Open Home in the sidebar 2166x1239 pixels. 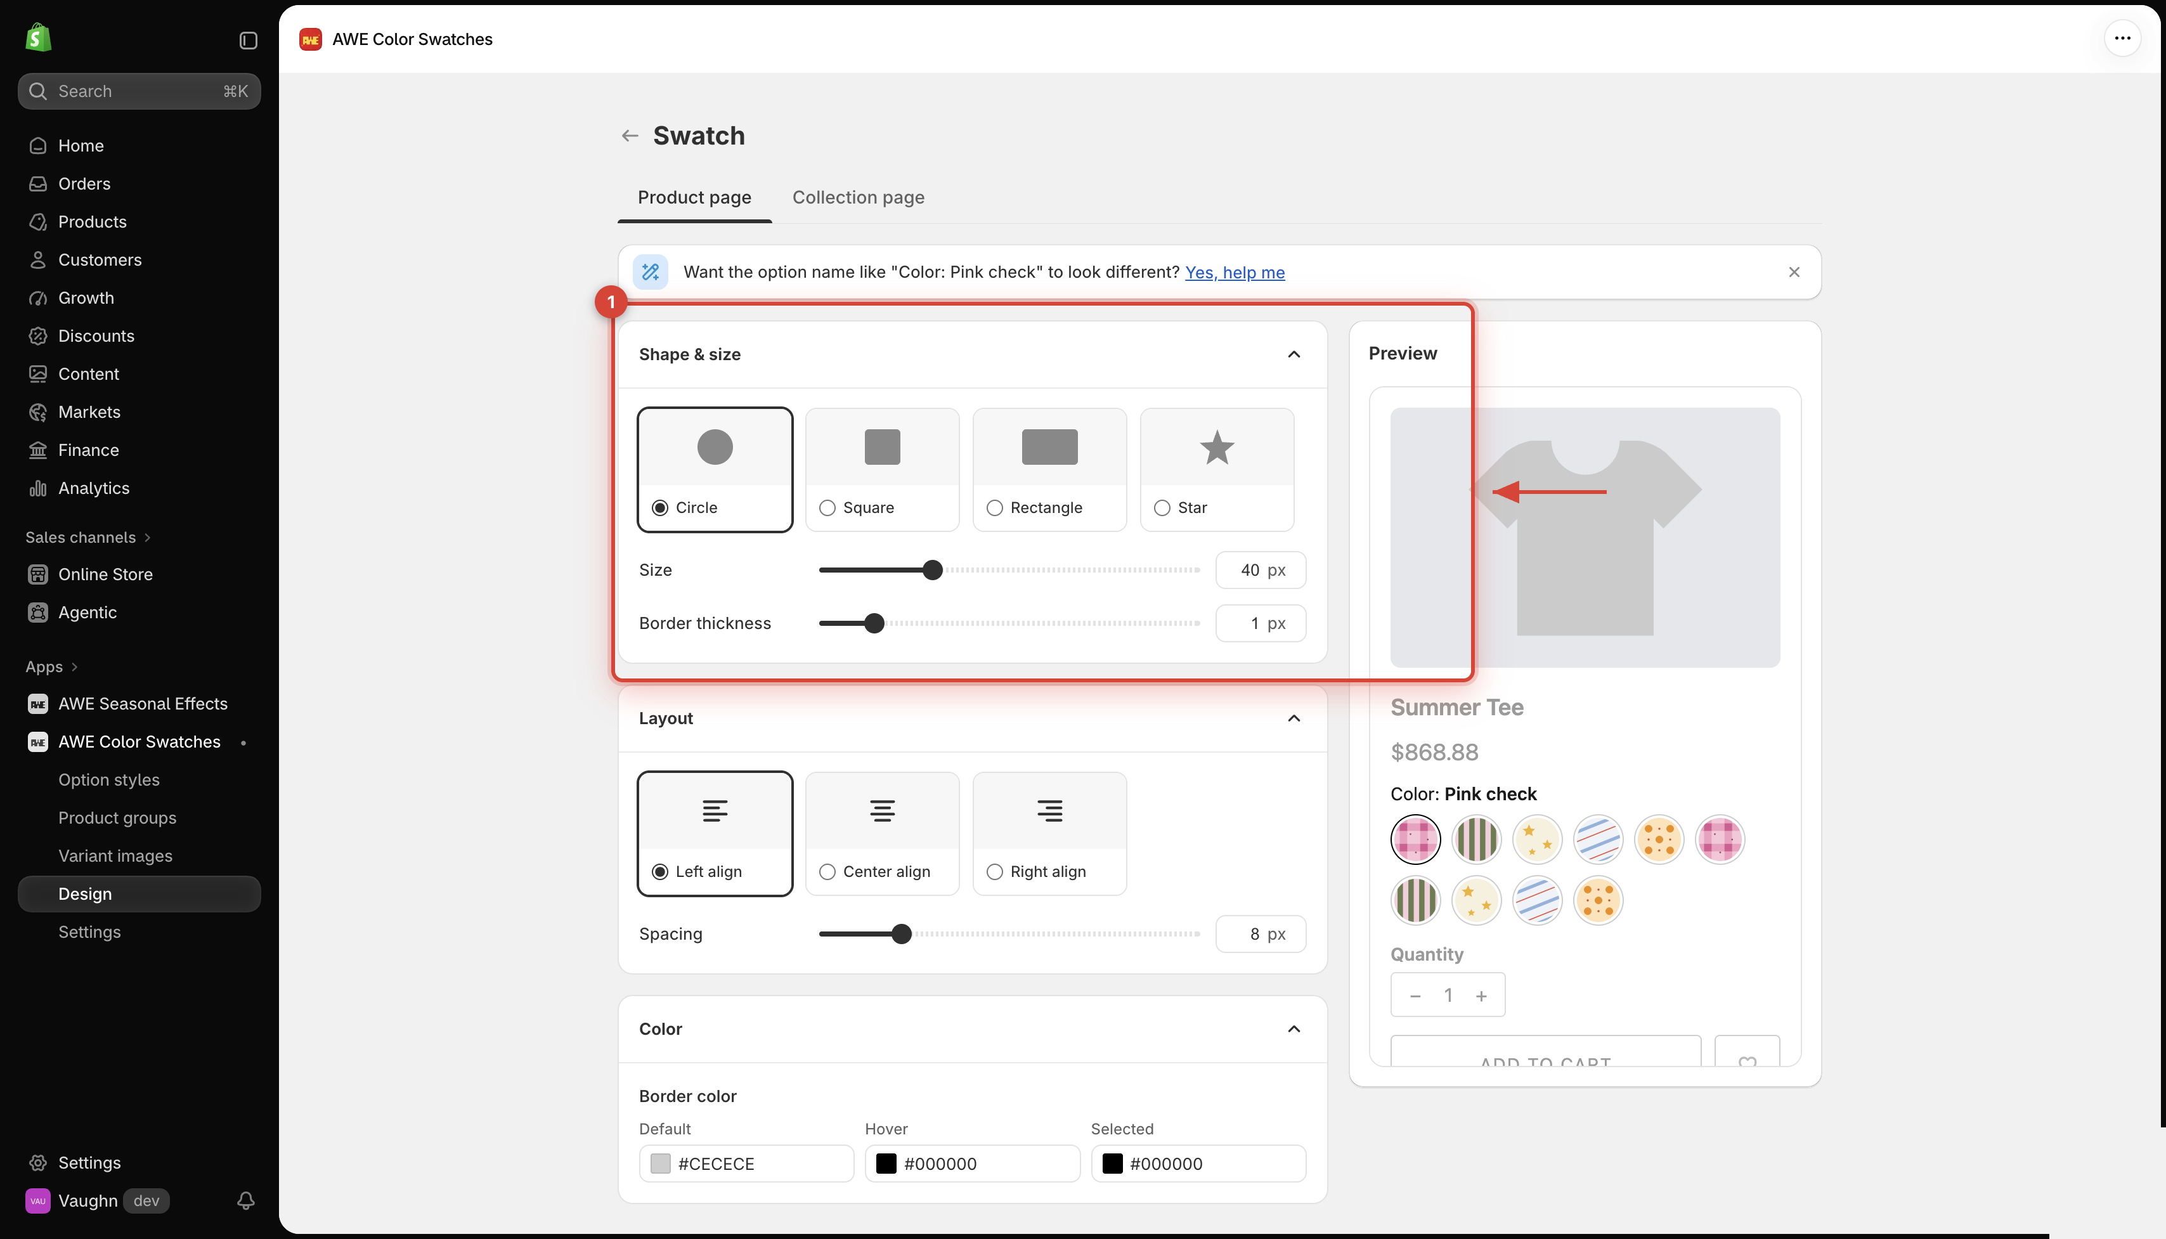pos(139,145)
